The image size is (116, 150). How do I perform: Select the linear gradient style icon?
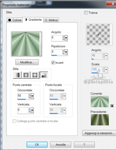17,75
